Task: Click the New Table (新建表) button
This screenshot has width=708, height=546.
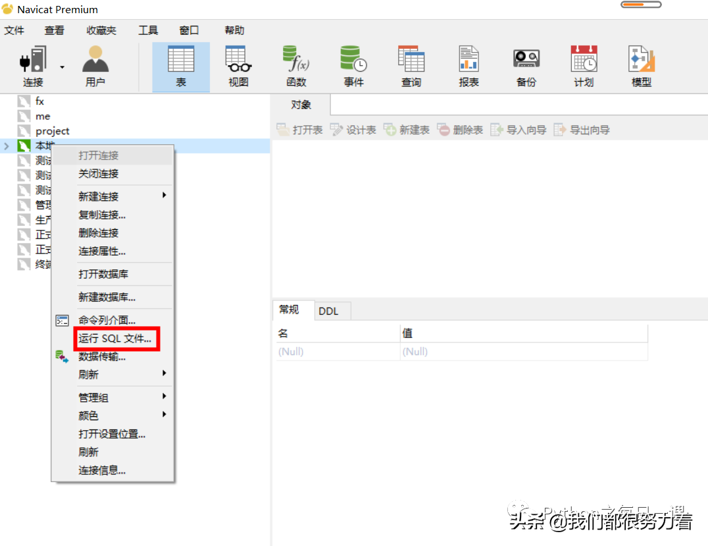Action: [407, 130]
